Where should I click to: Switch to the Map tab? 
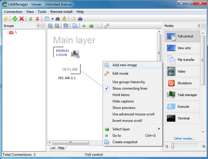click(61, 148)
